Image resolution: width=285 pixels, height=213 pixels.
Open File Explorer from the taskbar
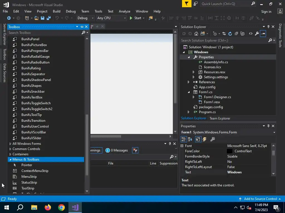click(x=34, y=207)
